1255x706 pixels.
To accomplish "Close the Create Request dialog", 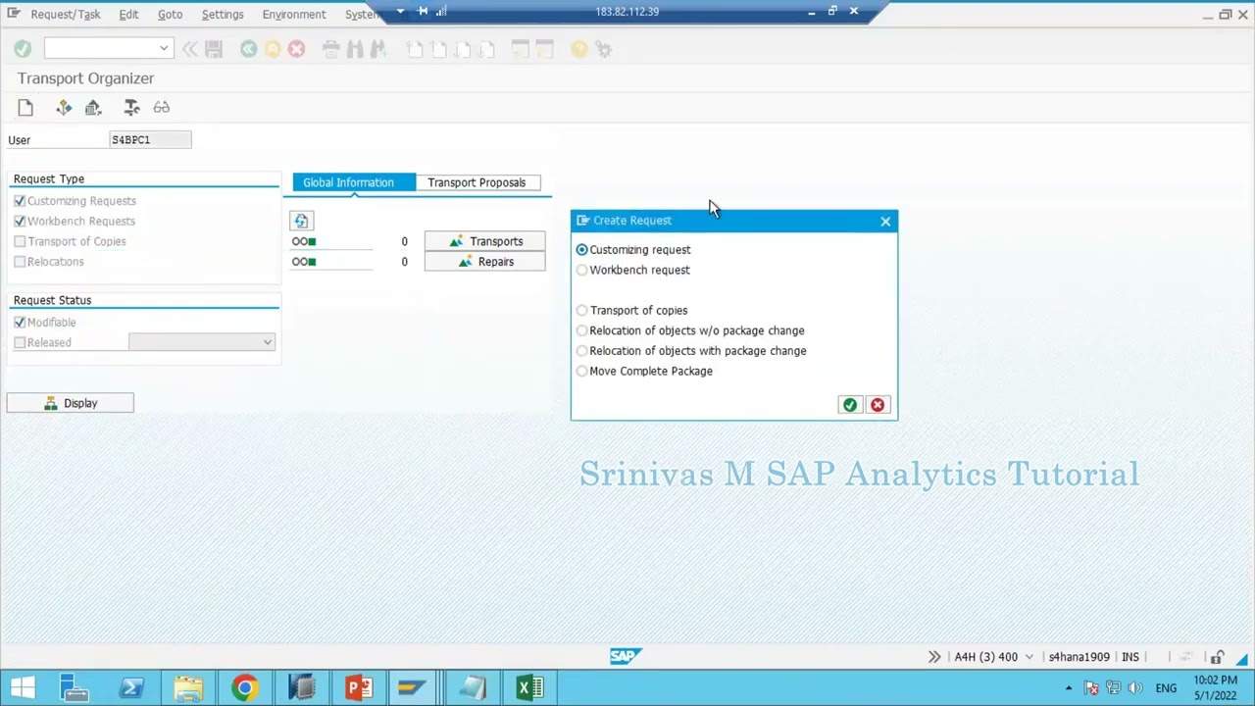I will click(885, 222).
